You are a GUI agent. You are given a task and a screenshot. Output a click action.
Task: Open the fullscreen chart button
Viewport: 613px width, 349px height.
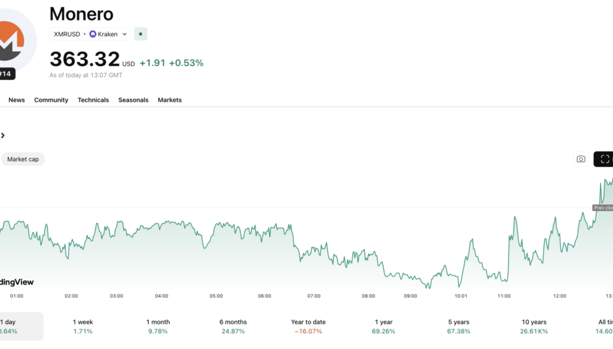[604, 159]
